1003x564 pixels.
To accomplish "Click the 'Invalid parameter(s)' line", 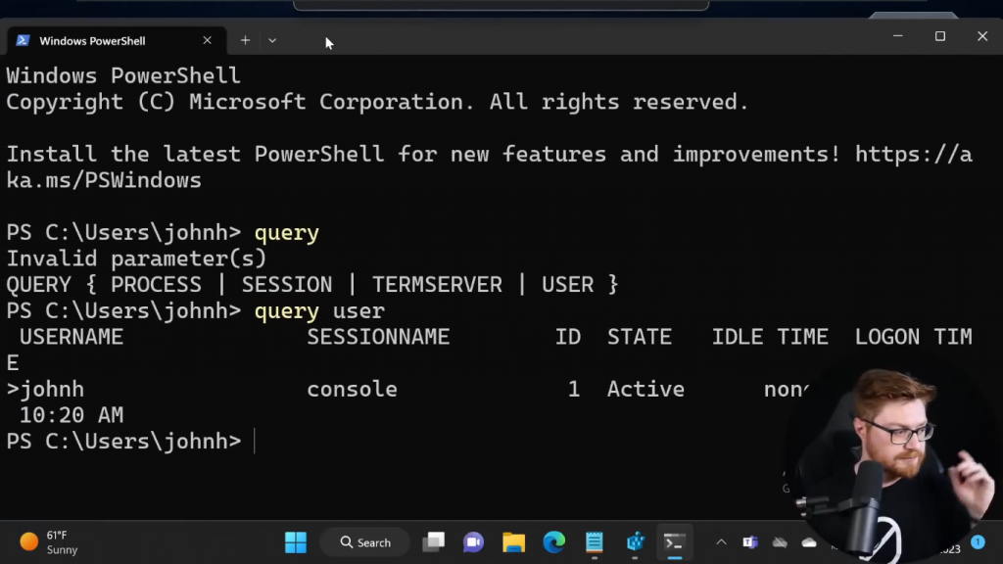I will 136,258.
